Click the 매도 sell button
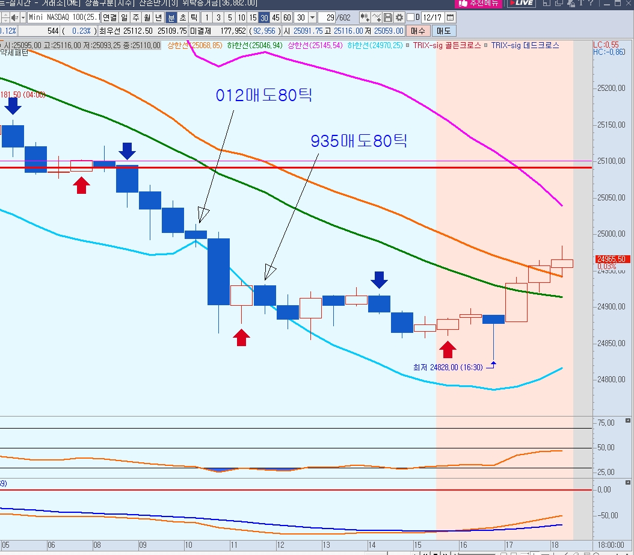This screenshot has height=555, width=634. (x=443, y=31)
